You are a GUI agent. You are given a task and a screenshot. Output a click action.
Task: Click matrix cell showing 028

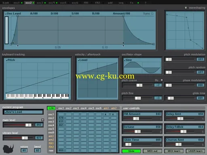pos(61,118)
